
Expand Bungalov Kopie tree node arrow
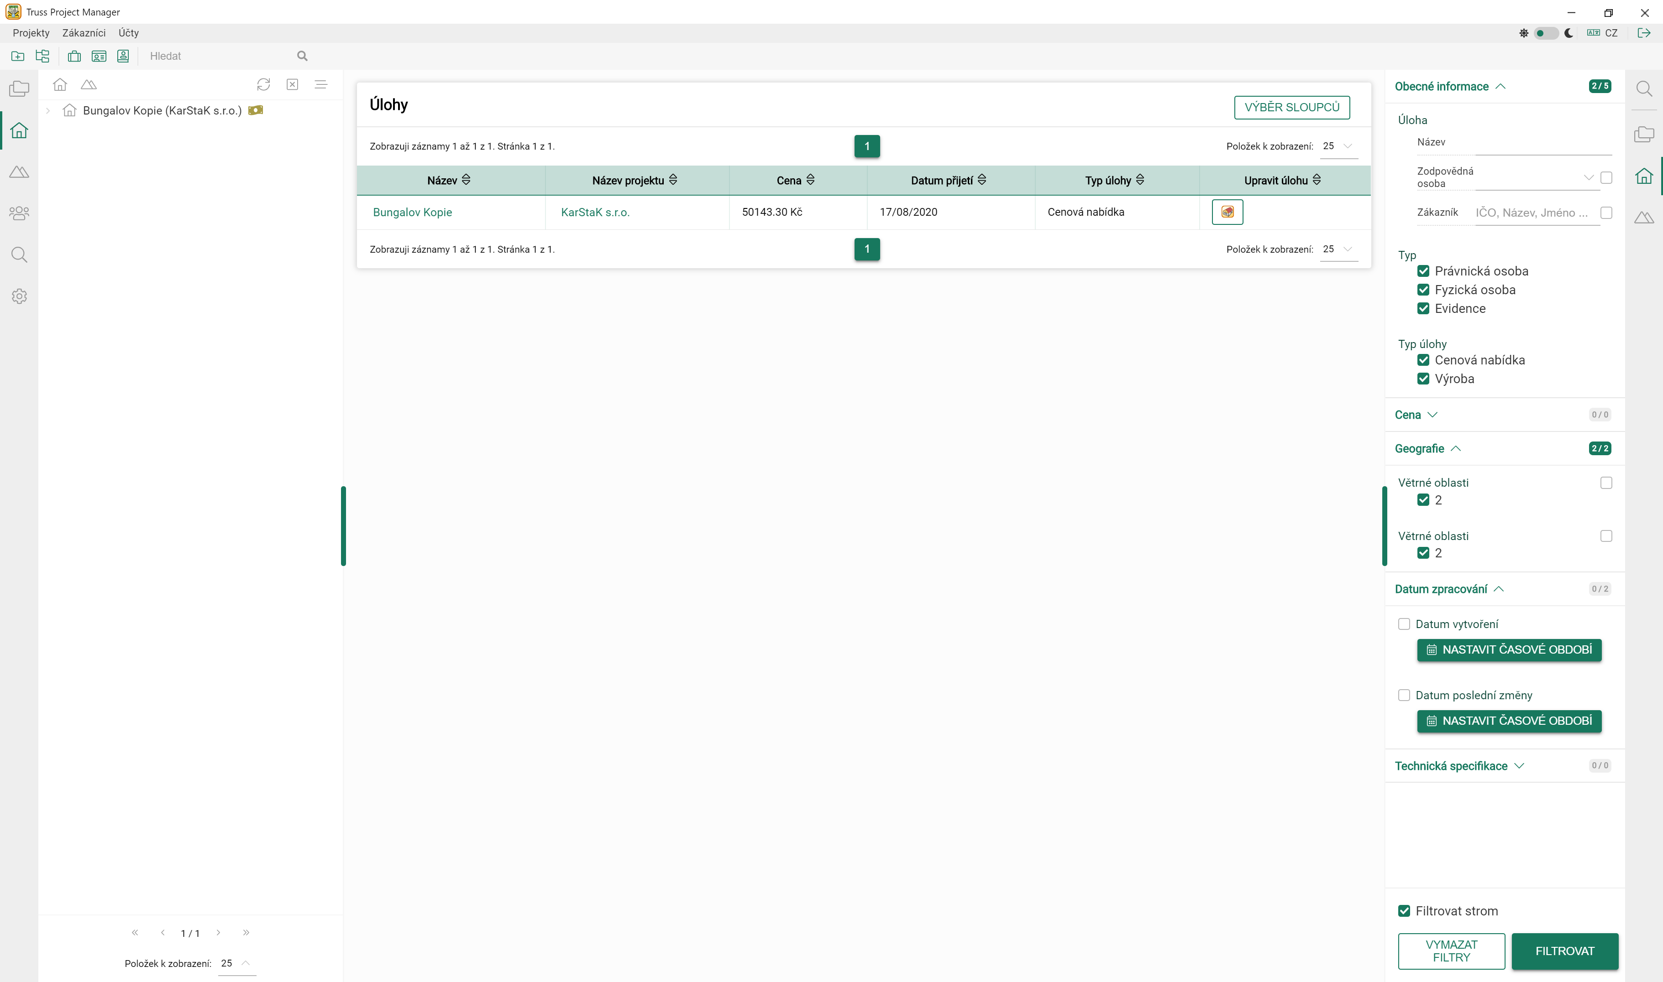[47, 110]
